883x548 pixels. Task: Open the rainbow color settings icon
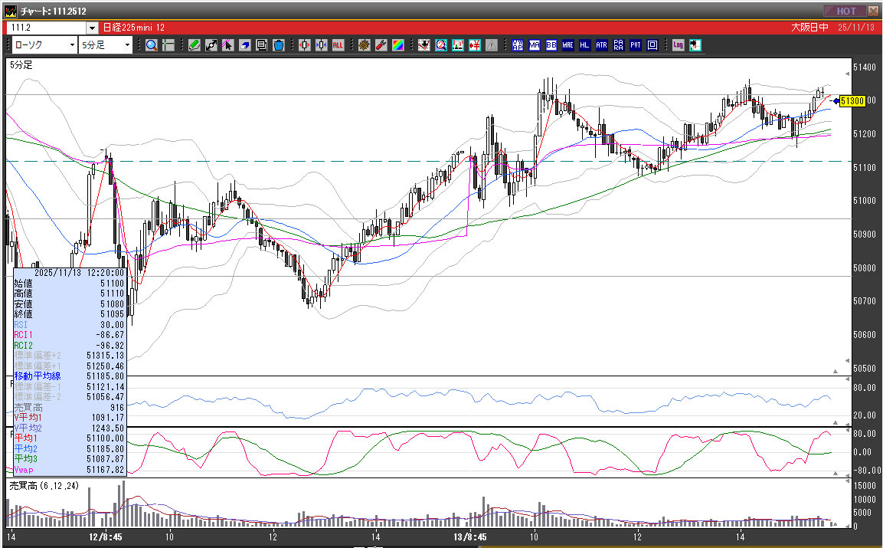pos(397,45)
